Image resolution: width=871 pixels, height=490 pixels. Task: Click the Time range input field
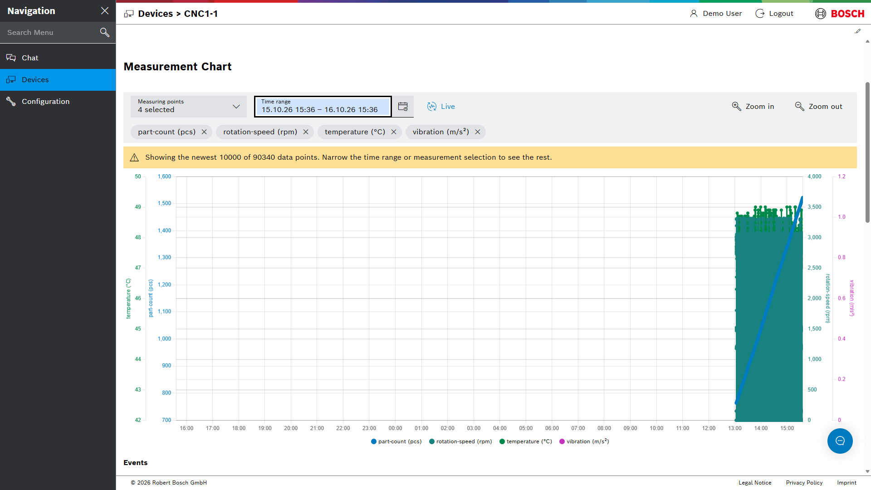click(x=323, y=106)
